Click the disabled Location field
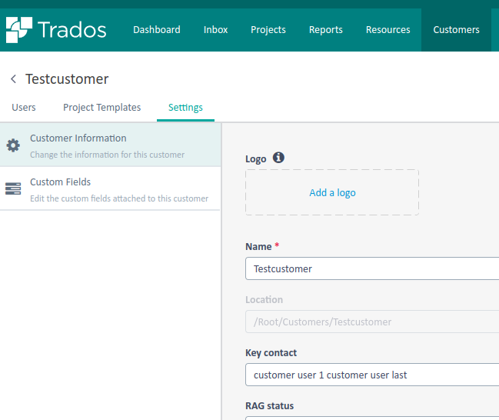Image resolution: width=499 pixels, height=420 pixels. 372,322
